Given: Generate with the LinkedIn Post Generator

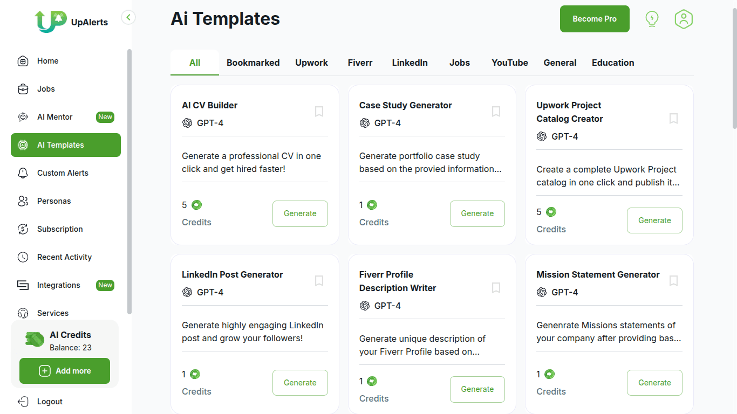Looking at the screenshot, I should point(300,383).
